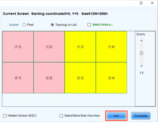The height and width of the screenshot is (122, 158).
Task: Click the Complete button
Action: click(141, 116)
